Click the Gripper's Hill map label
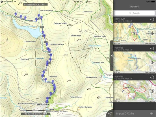The image size is (156, 117). point(60,23)
